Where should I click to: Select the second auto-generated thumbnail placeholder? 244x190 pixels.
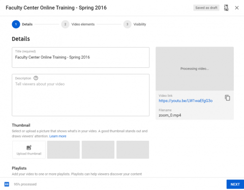[98, 149]
